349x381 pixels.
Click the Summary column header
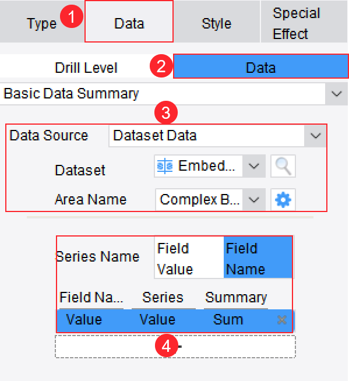[x=236, y=298]
